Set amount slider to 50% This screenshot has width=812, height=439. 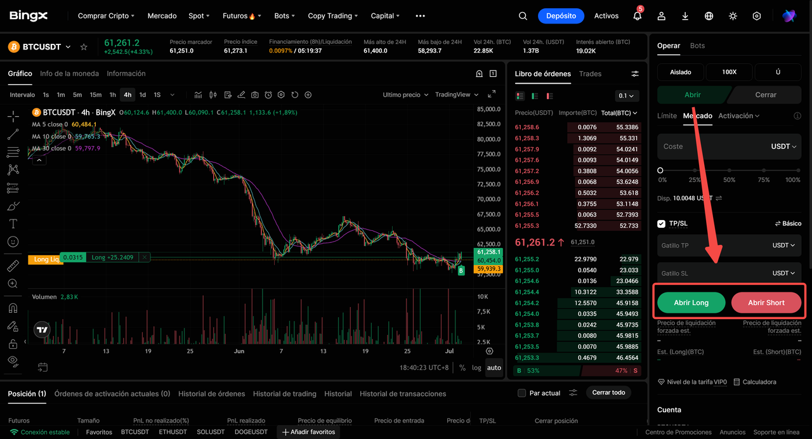tap(730, 171)
